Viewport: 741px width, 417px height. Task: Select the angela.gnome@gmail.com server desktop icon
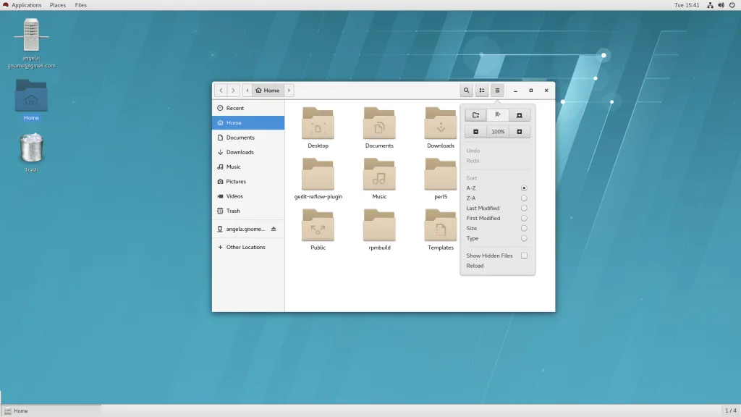click(31, 43)
